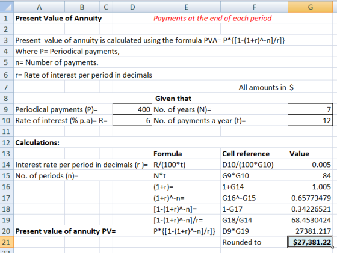The height and width of the screenshot is (253, 337).
Task: Select the cell showing 0.005
Action: click(x=310, y=165)
